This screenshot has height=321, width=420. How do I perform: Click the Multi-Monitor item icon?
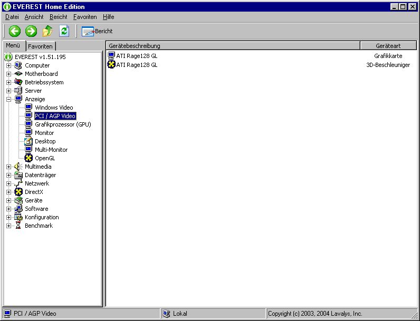[x=28, y=150]
